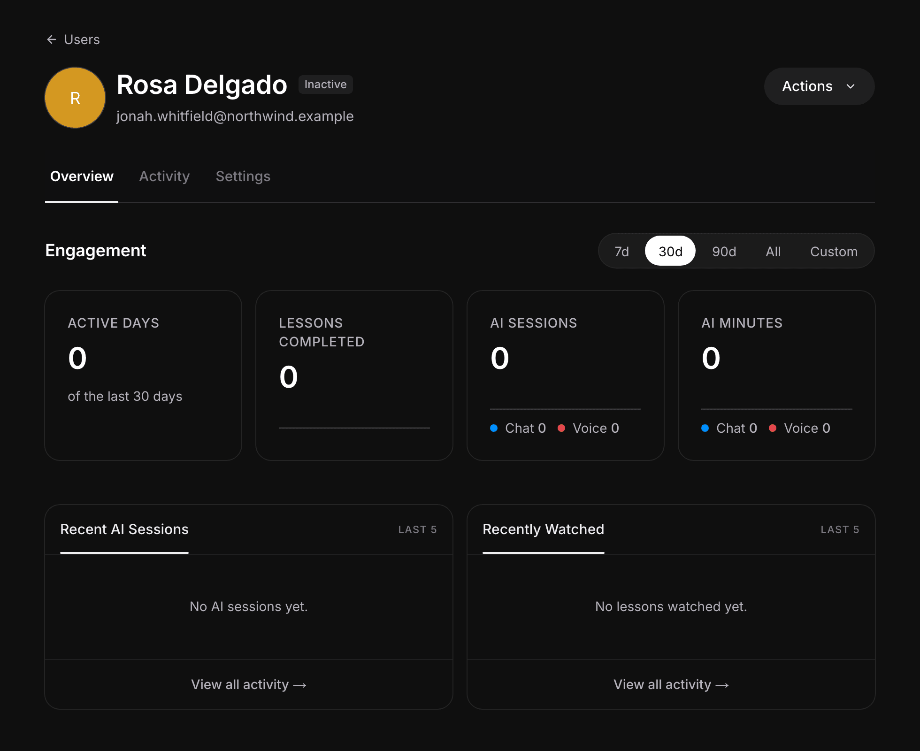Go back to the Users list

pos(73,39)
